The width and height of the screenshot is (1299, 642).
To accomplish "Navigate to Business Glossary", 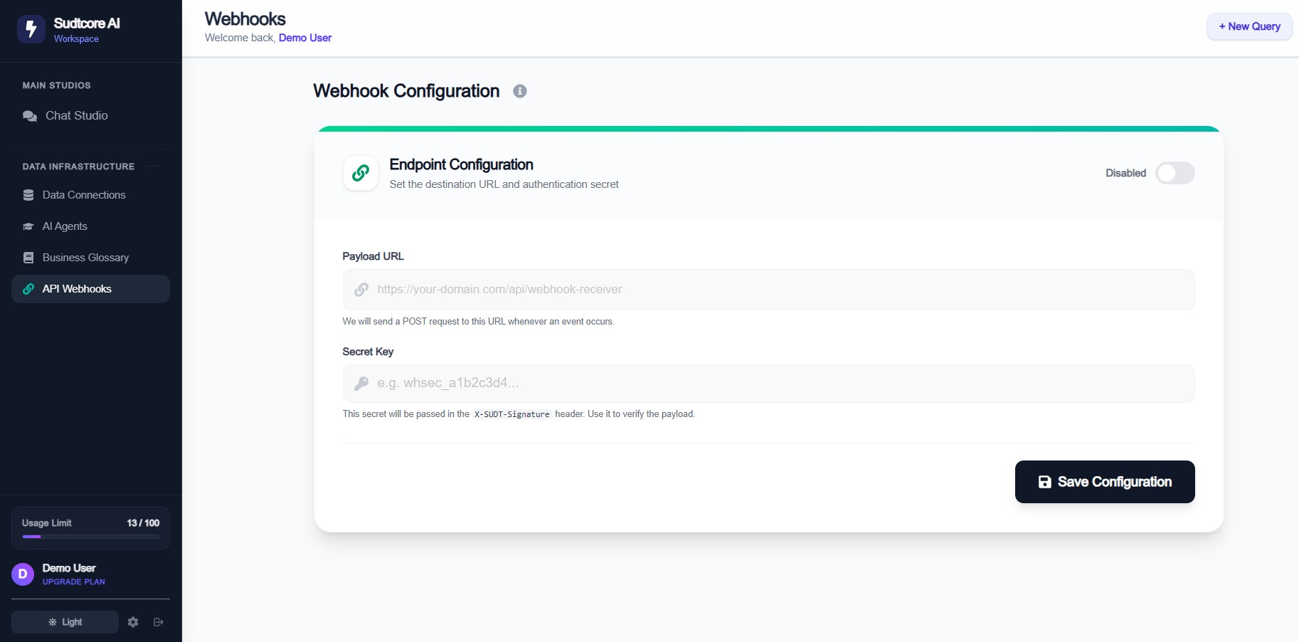I will click(x=85, y=258).
